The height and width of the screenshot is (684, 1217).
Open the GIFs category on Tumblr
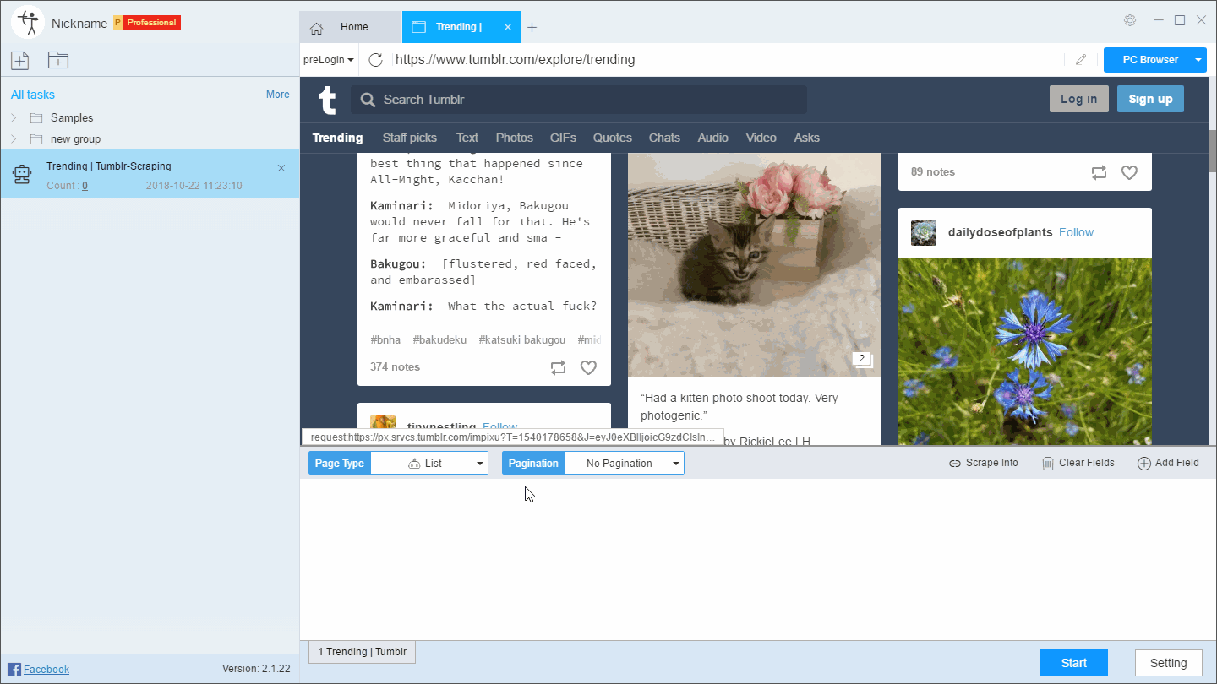563,138
